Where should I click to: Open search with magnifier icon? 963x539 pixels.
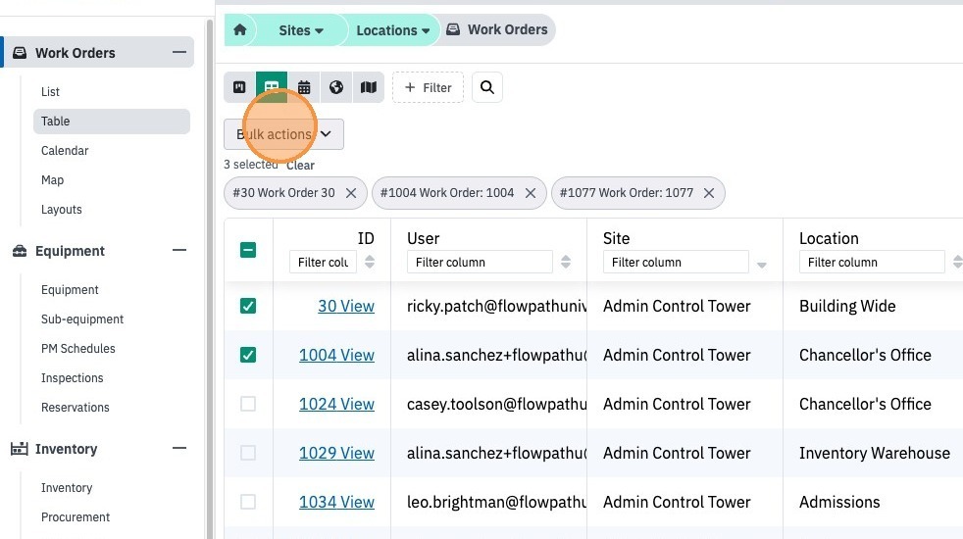[487, 87]
